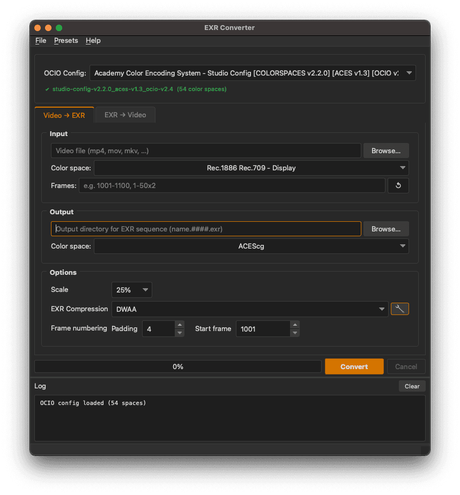Click the Start frame field showing 1001
The height and width of the screenshot is (495, 460).
263,329
